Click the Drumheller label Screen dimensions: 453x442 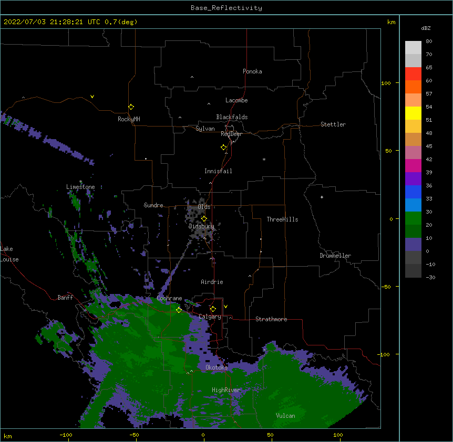click(335, 256)
